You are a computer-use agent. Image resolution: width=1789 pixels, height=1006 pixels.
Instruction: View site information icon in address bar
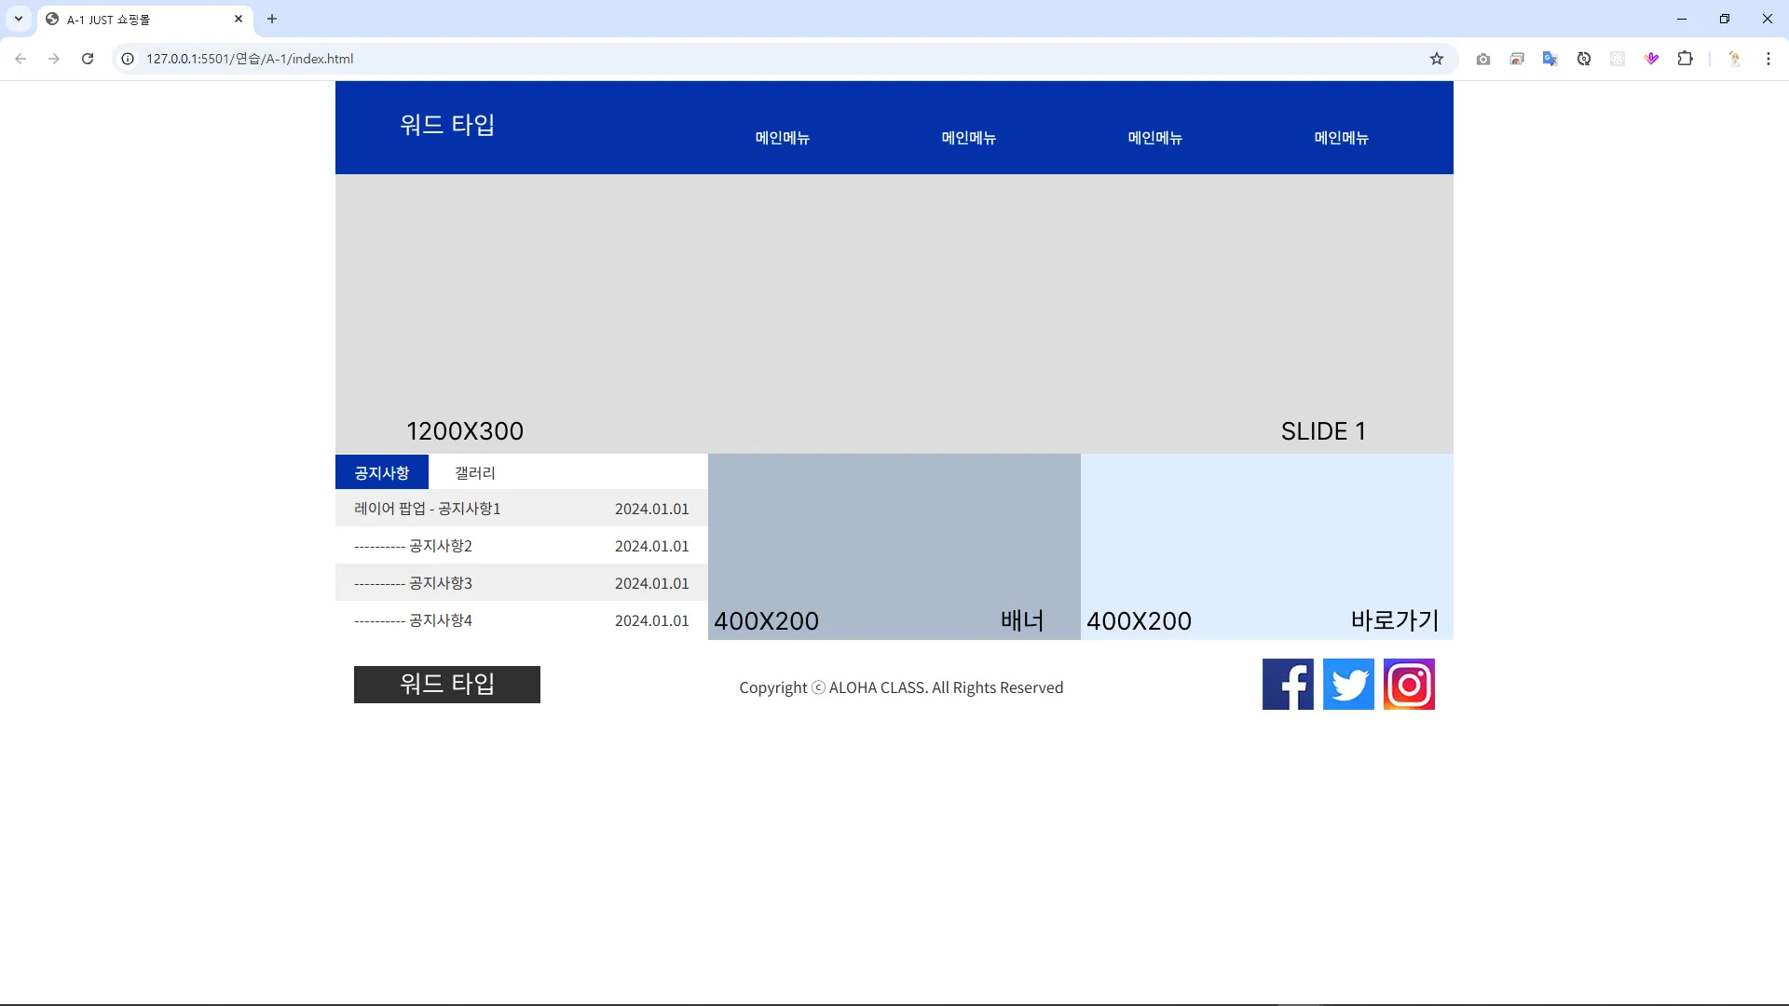(x=129, y=59)
